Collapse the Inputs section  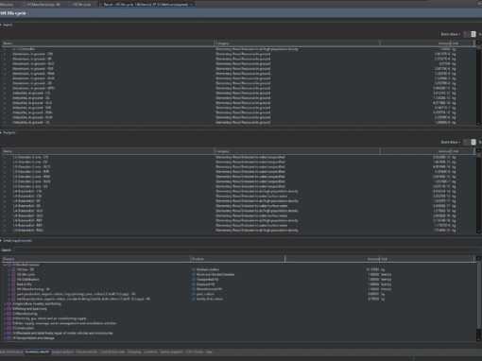[x=1, y=25]
